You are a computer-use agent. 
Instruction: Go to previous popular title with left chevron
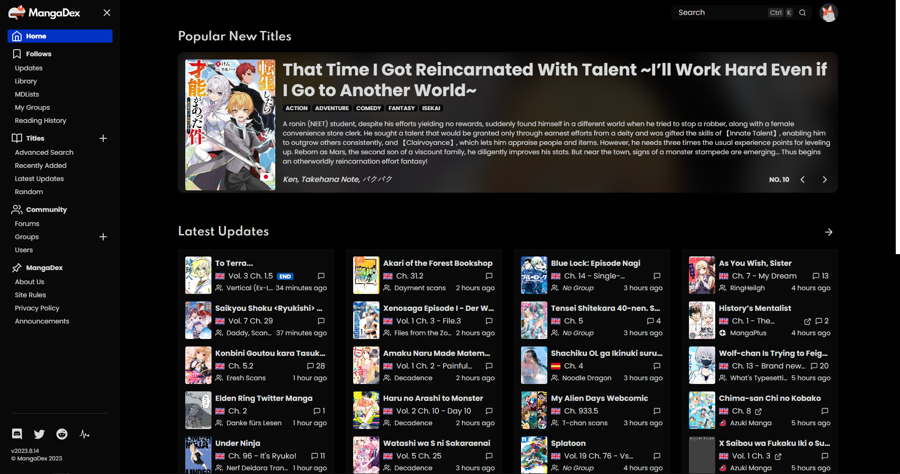pos(802,180)
